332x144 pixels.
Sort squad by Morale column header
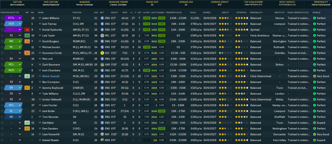[317, 12]
